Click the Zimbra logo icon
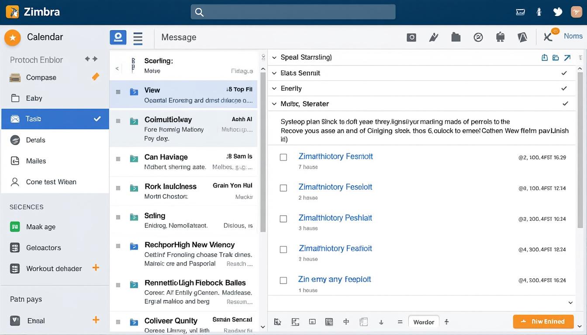This screenshot has width=587, height=335. 13,12
